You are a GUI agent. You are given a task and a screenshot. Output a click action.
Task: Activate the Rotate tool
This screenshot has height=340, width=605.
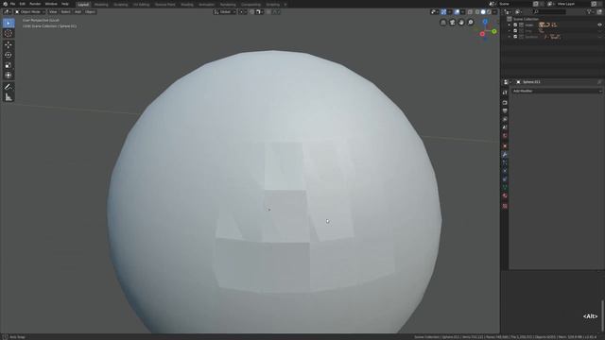(x=9, y=55)
